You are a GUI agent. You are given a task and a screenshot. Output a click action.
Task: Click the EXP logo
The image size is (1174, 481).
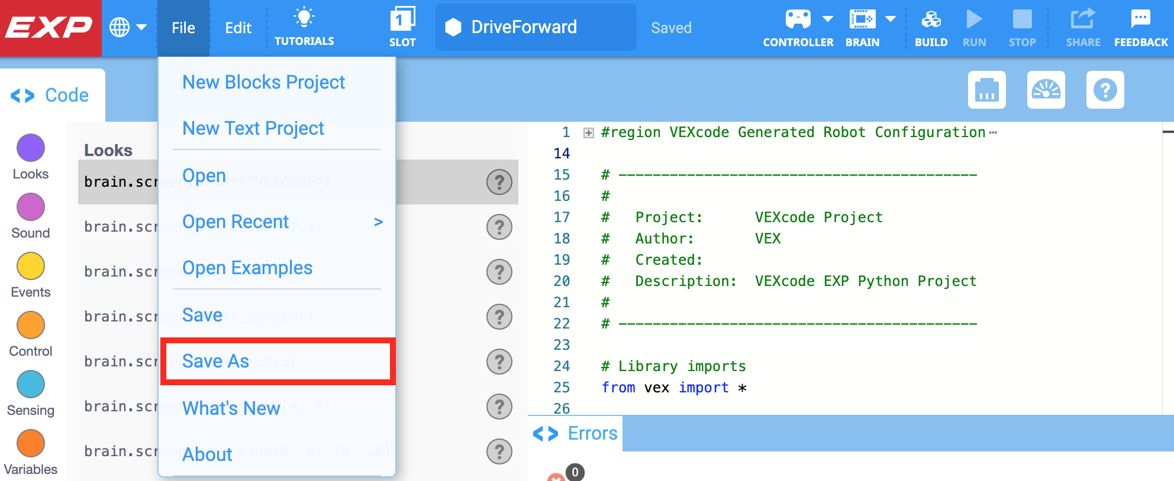pyautogui.click(x=50, y=28)
